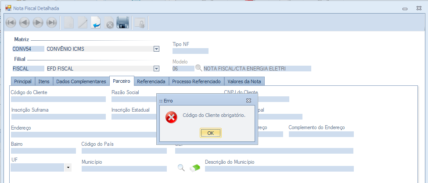Click the Endereço input field

pyautogui.click(x=83, y=134)
